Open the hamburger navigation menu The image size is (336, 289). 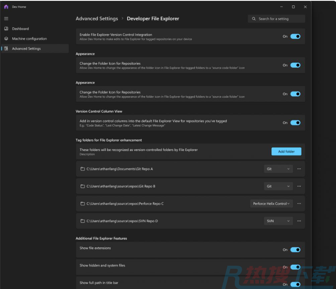tap(6, 19)
